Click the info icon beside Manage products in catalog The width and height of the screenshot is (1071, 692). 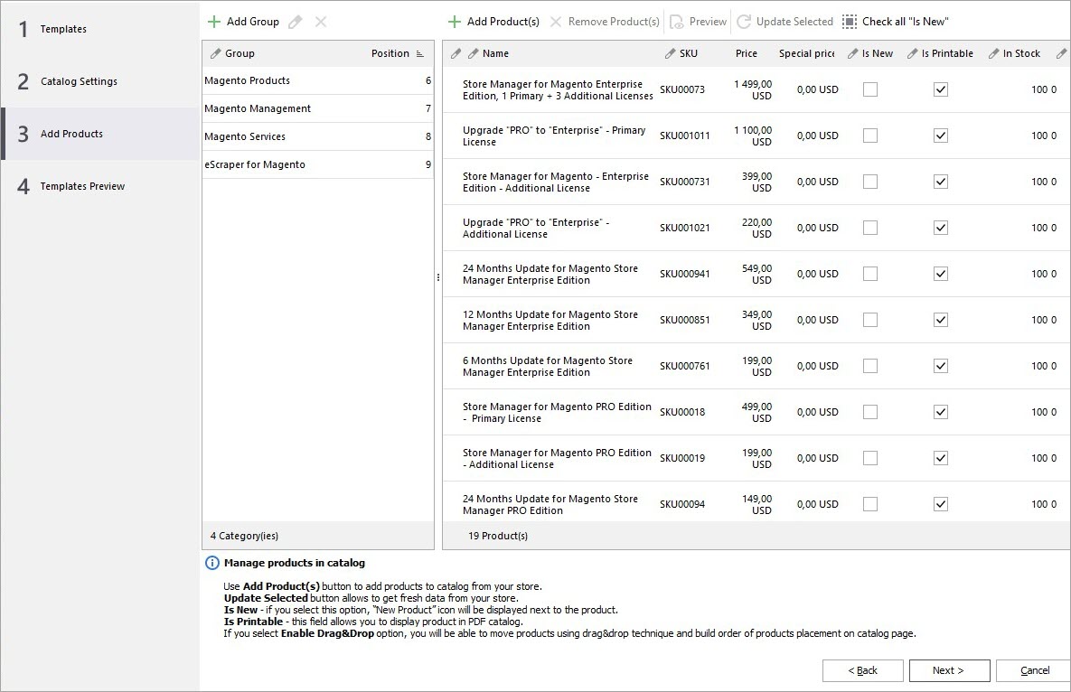point(212,563)
